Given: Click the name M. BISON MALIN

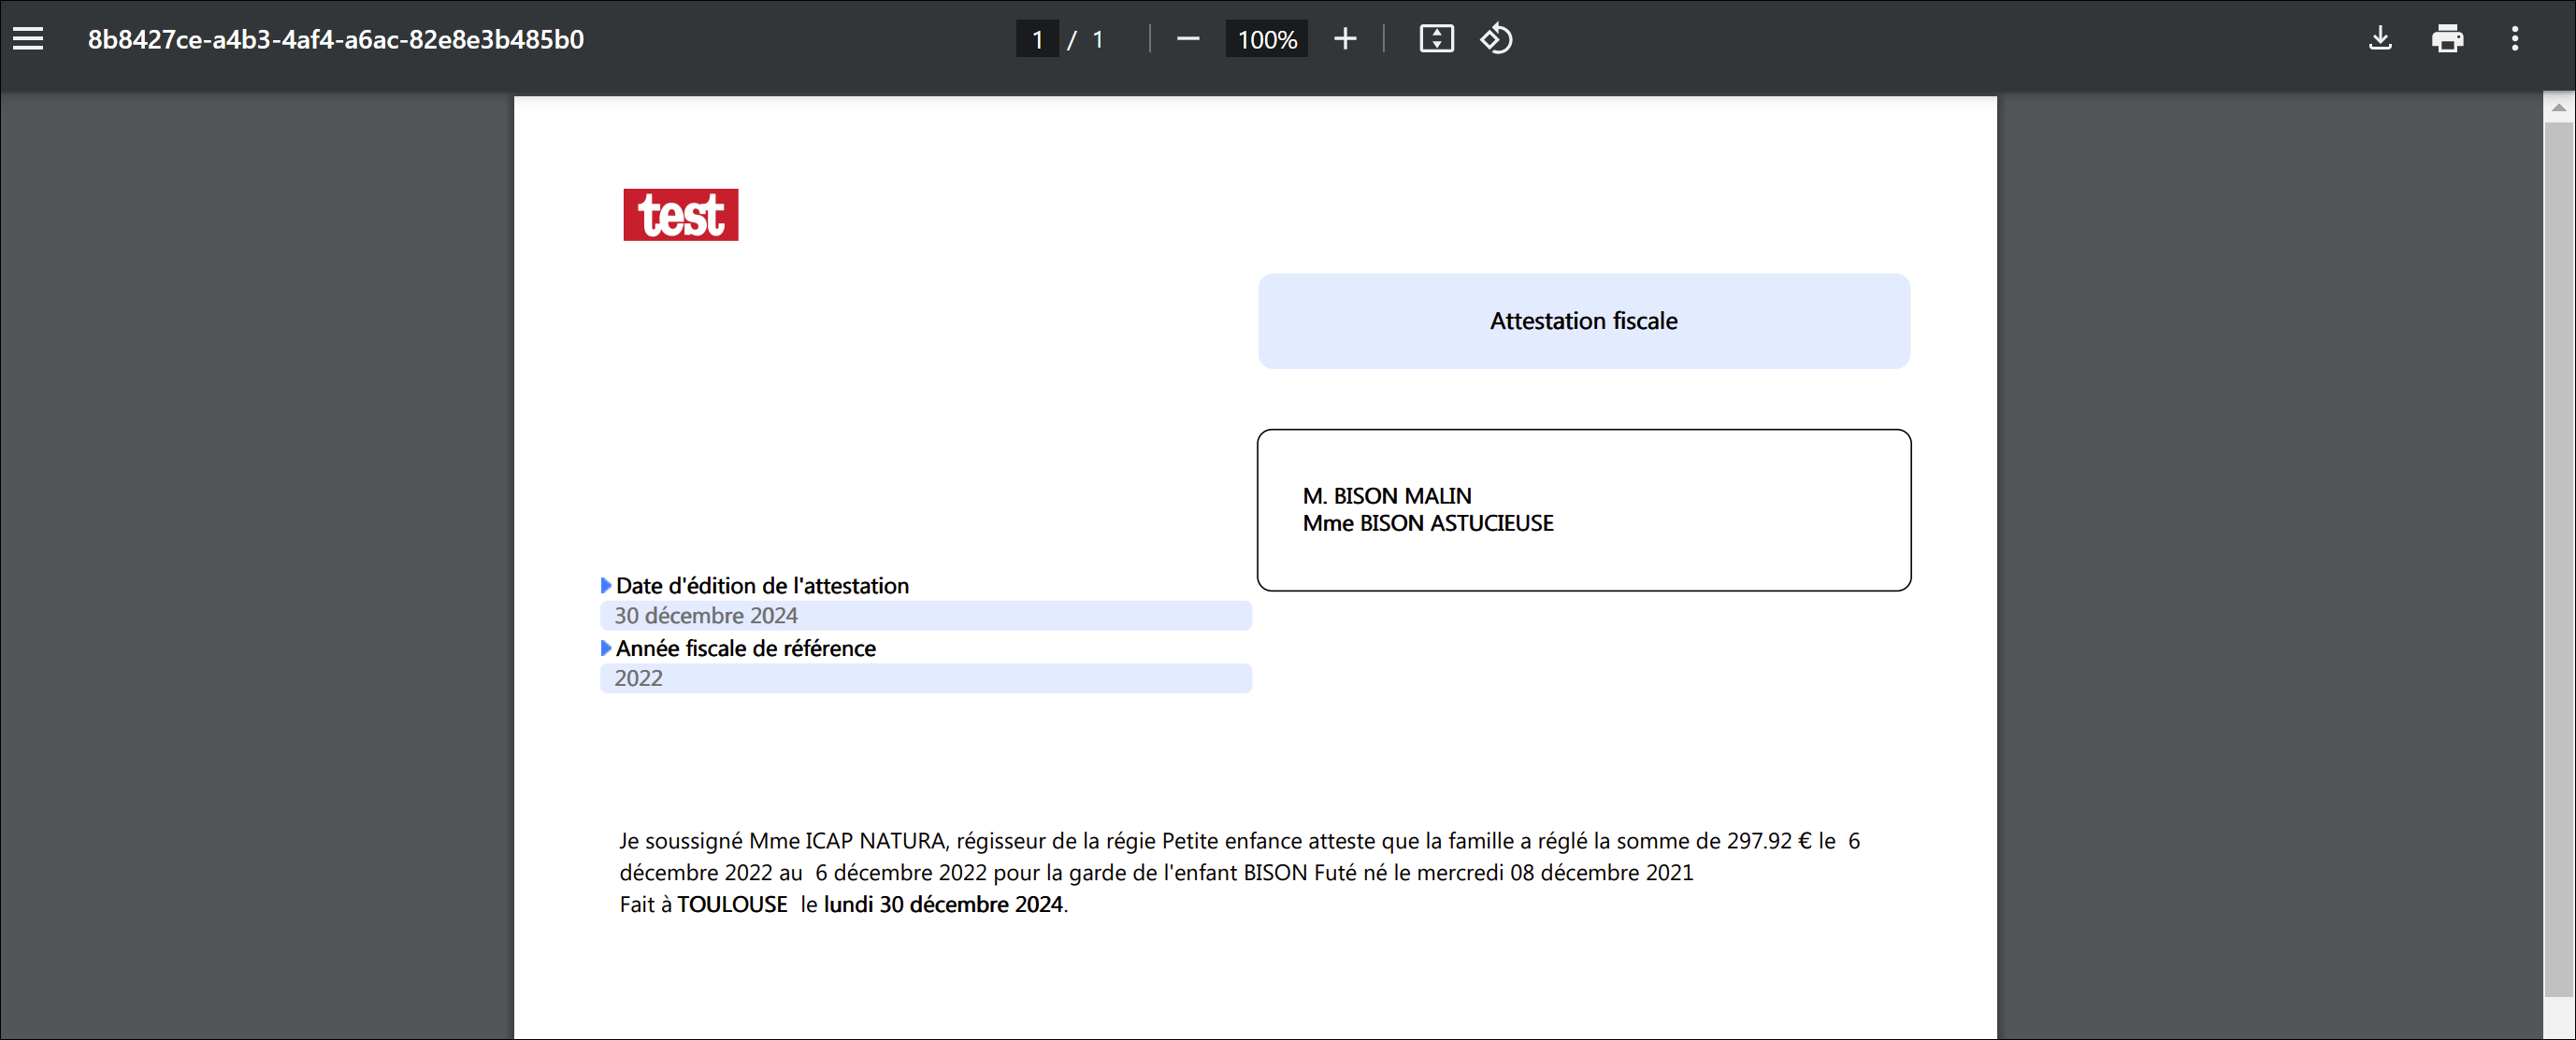Looking at the screenshot, I should tap(1386, 495).
